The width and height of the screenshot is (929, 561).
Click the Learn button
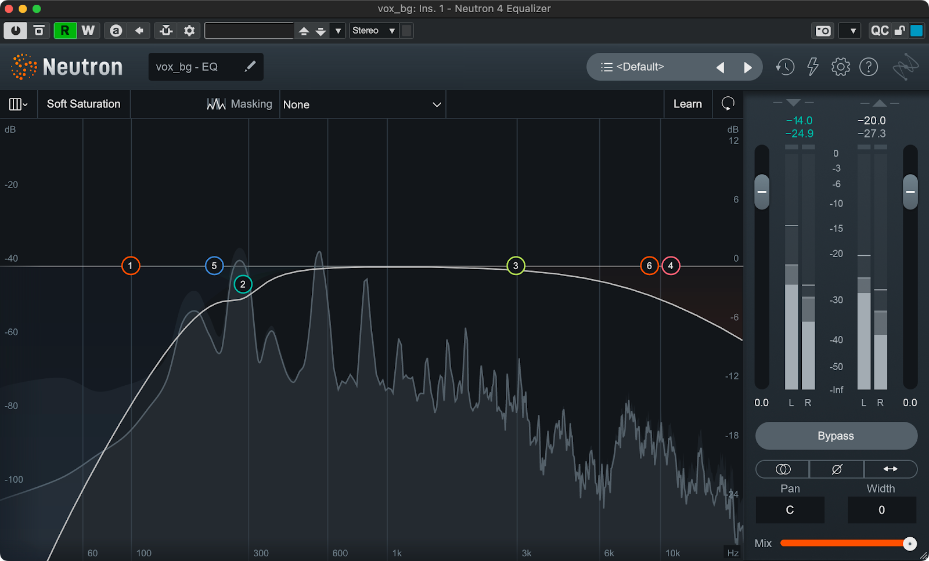pos(687,104)
